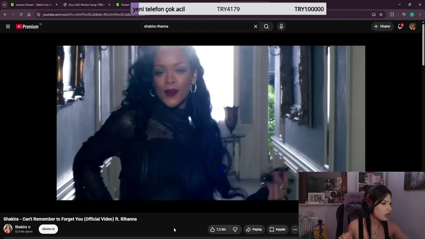
Task: Open the YouTube account avatar menu
Action: (x=413, y=27)
